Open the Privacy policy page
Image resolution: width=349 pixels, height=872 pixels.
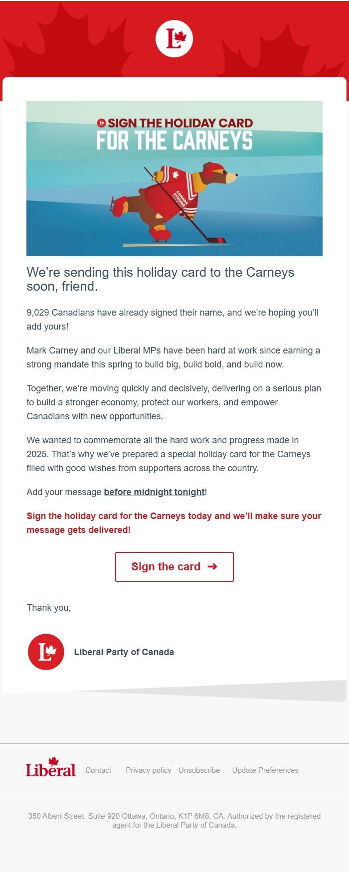(148, 770)
